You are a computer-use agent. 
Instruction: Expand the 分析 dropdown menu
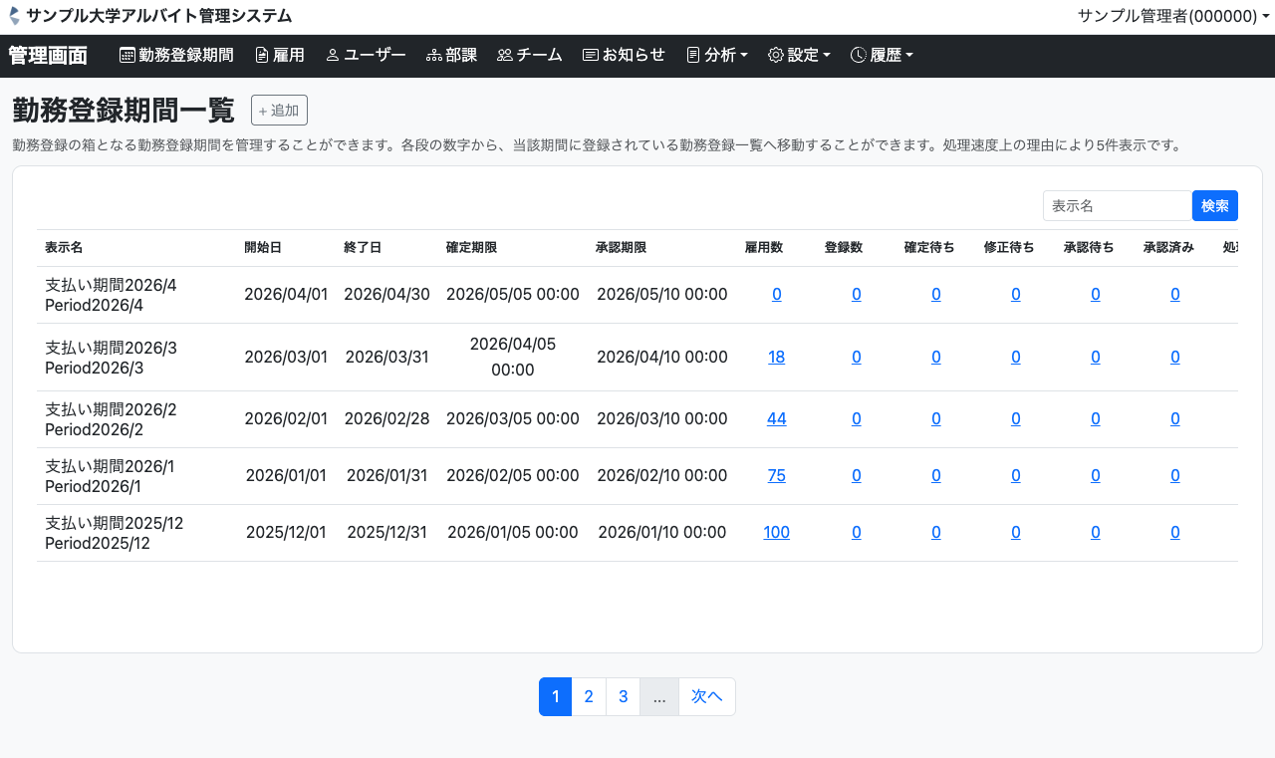(x=717, y=56)
